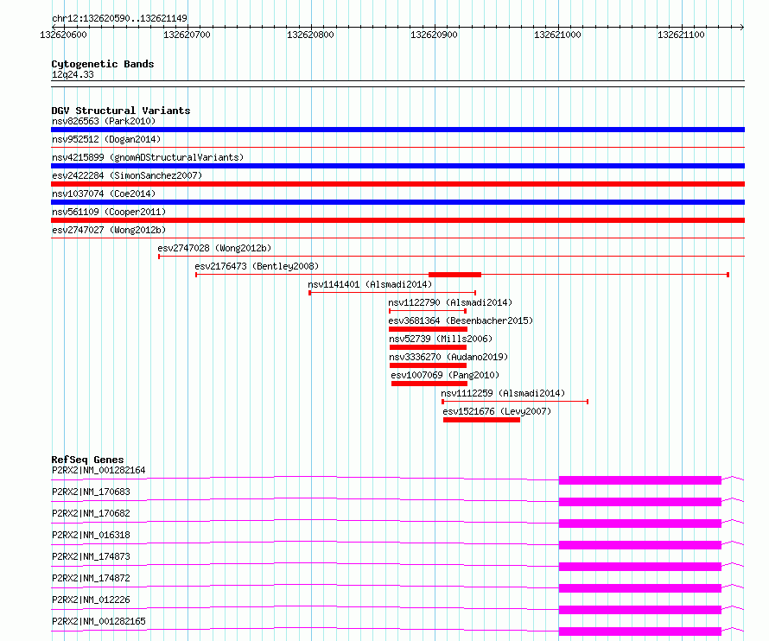Image resolution: width=769 pixels, height=641 pixels.
Task: Open the esv3681364 (Besenbacher2015) variant label
Action: click(x=461, y=320)
